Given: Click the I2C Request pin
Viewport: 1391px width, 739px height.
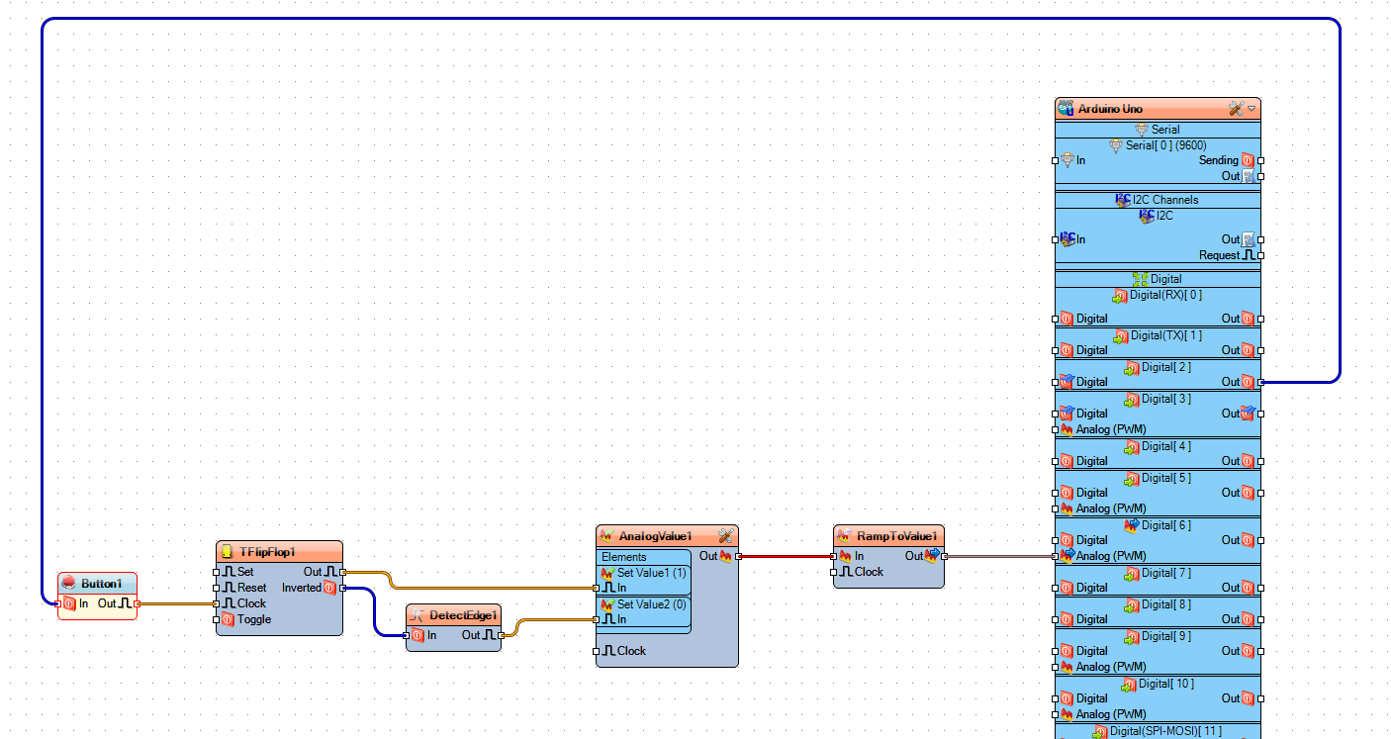Looking at the screenshot, I should pyautogui.click(x=1261, y=255).
